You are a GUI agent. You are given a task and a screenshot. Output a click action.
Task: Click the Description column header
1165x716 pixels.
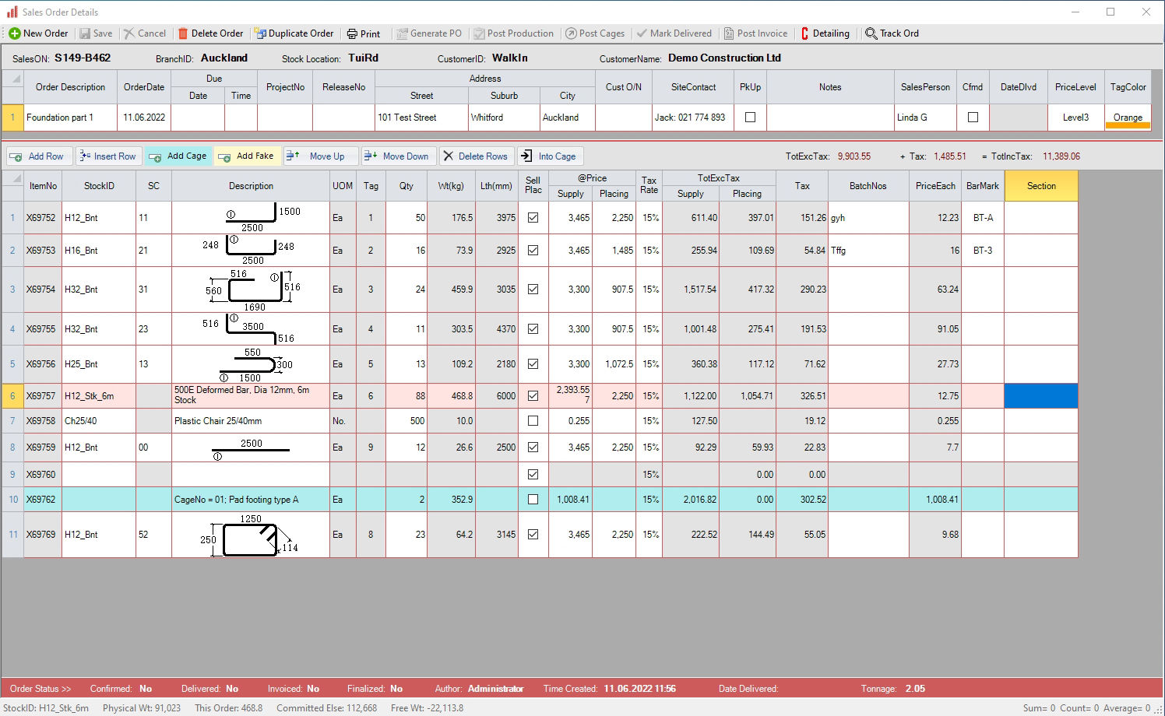251,186
